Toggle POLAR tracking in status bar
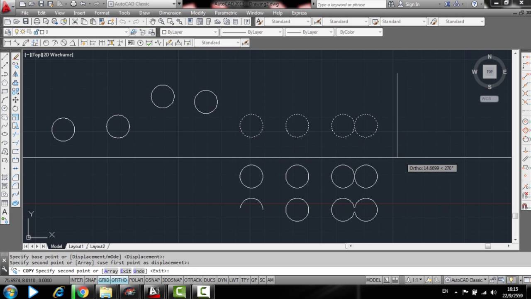Viewport: 531px width, 299px height. pyautogui.click(x=136, y=280)
